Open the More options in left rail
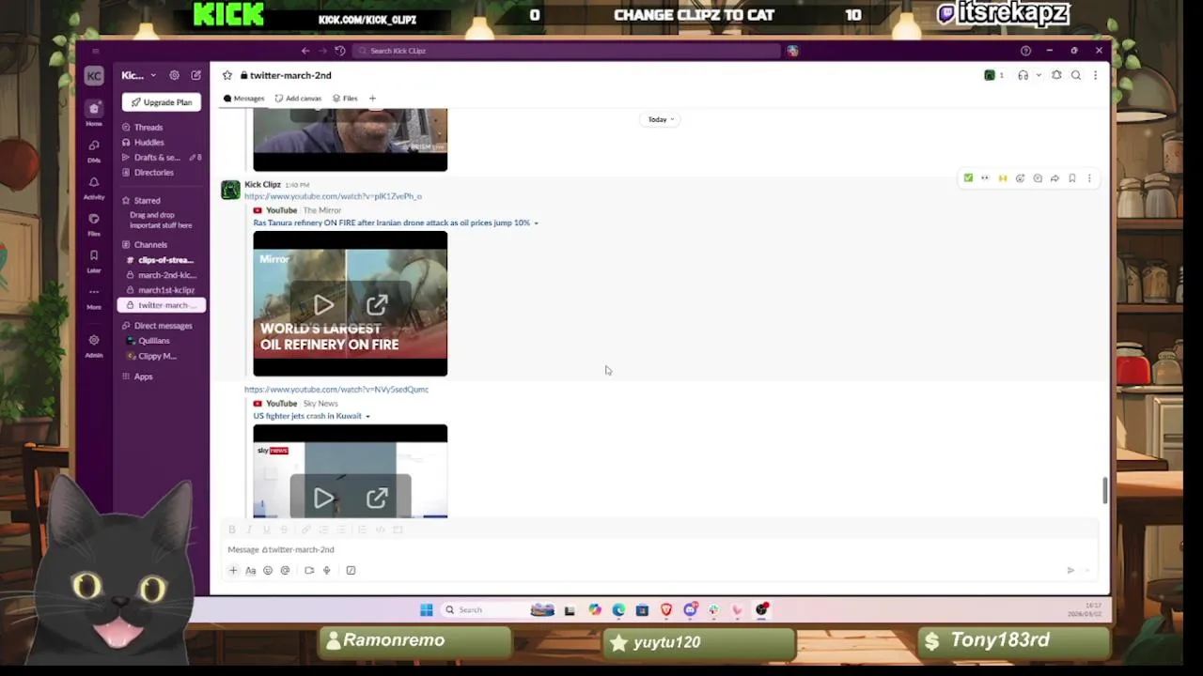 [94, 296]
